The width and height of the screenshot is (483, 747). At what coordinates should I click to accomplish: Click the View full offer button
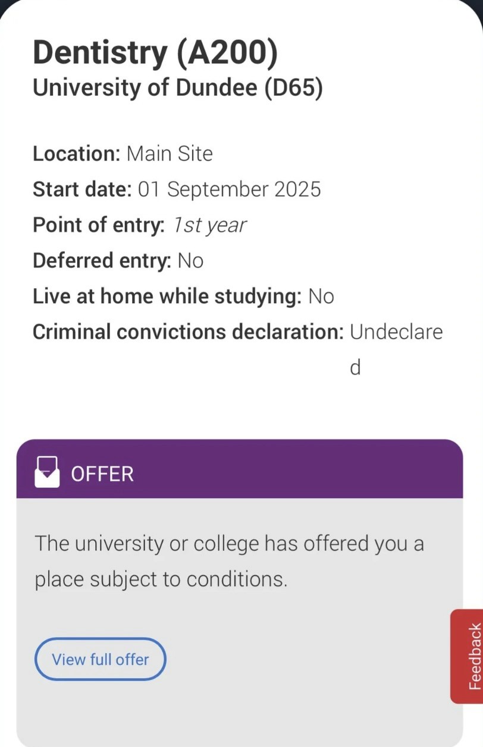100,659
